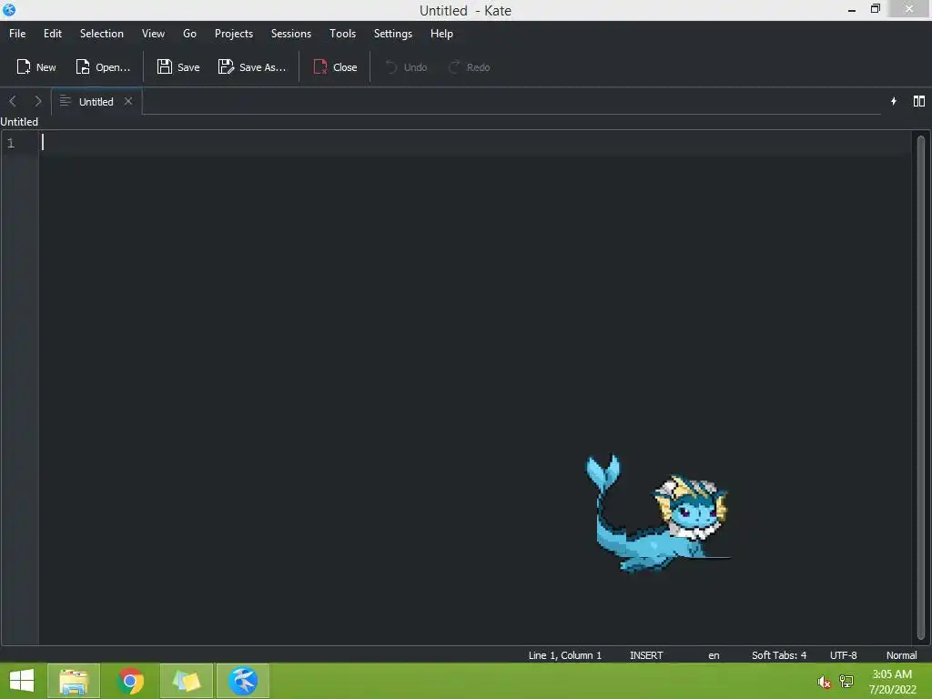Viewport: 932px width, 699px height.
Task: Go to the next tab with the right arrow
Action: pos(38,101)
